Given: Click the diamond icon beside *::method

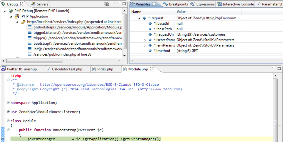Looking at the screenshot, I should click(x=150, y=51).
